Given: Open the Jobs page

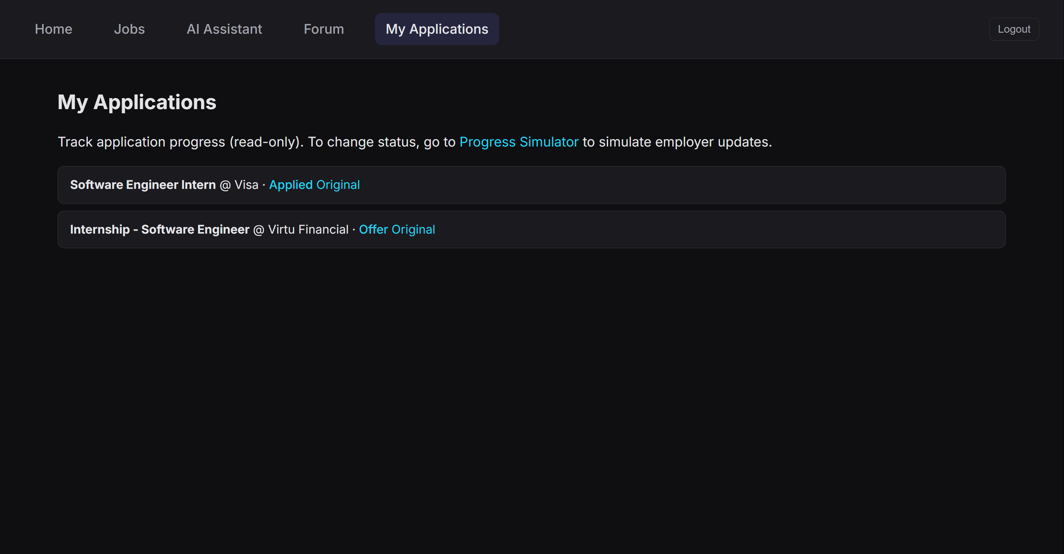Looking at the screenshot, I should (129, 29).
